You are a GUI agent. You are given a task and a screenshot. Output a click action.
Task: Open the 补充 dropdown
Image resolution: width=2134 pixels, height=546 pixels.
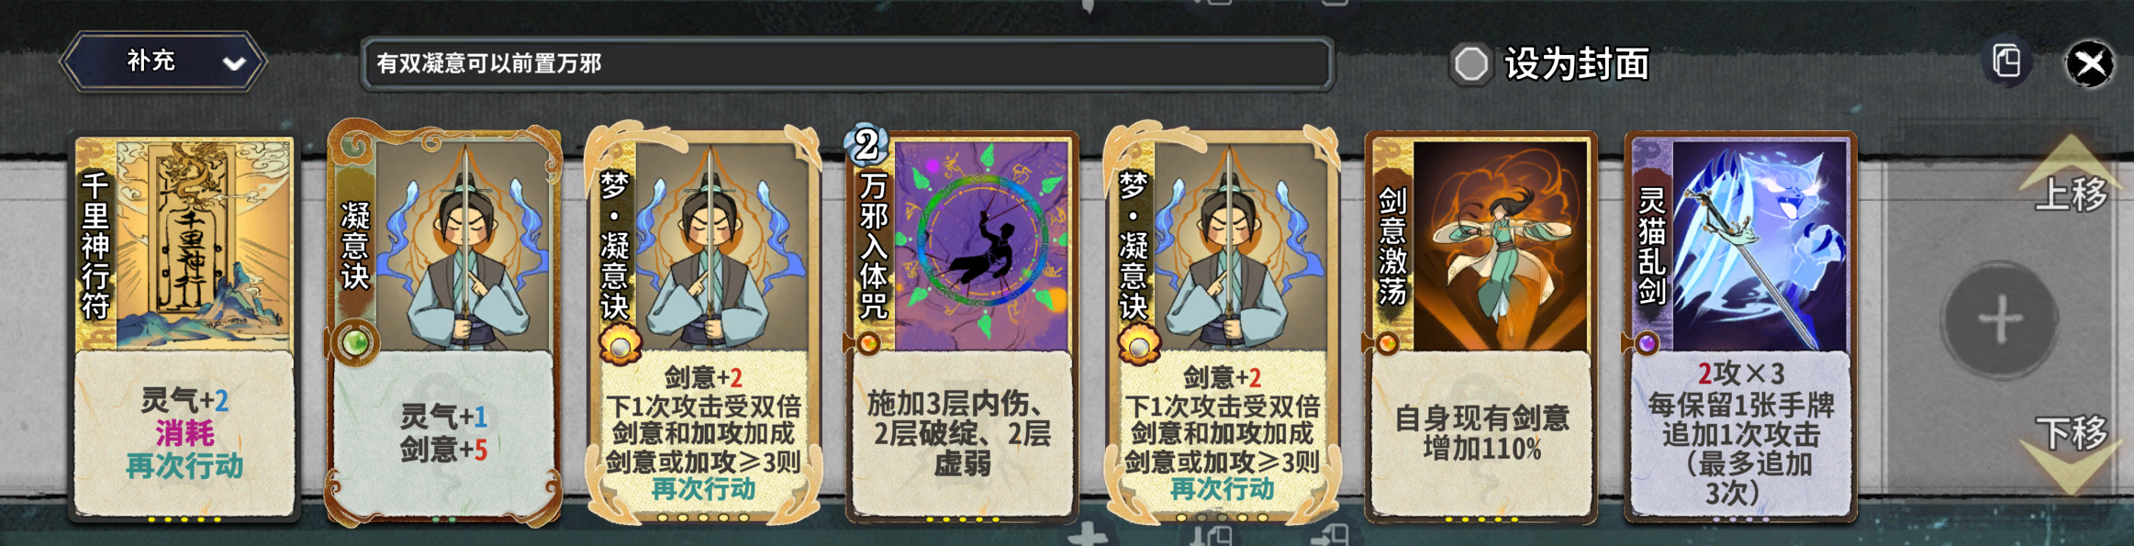click(x=163, y=62)
